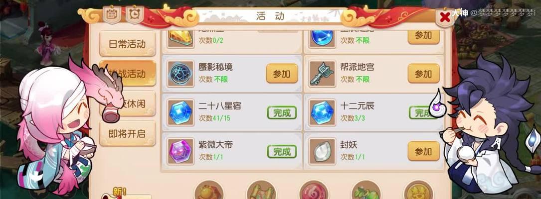Tap the 二十八星宿 blue gem icon
The width and height of the screenshot is (541, 199).
[x=180, y=112]
